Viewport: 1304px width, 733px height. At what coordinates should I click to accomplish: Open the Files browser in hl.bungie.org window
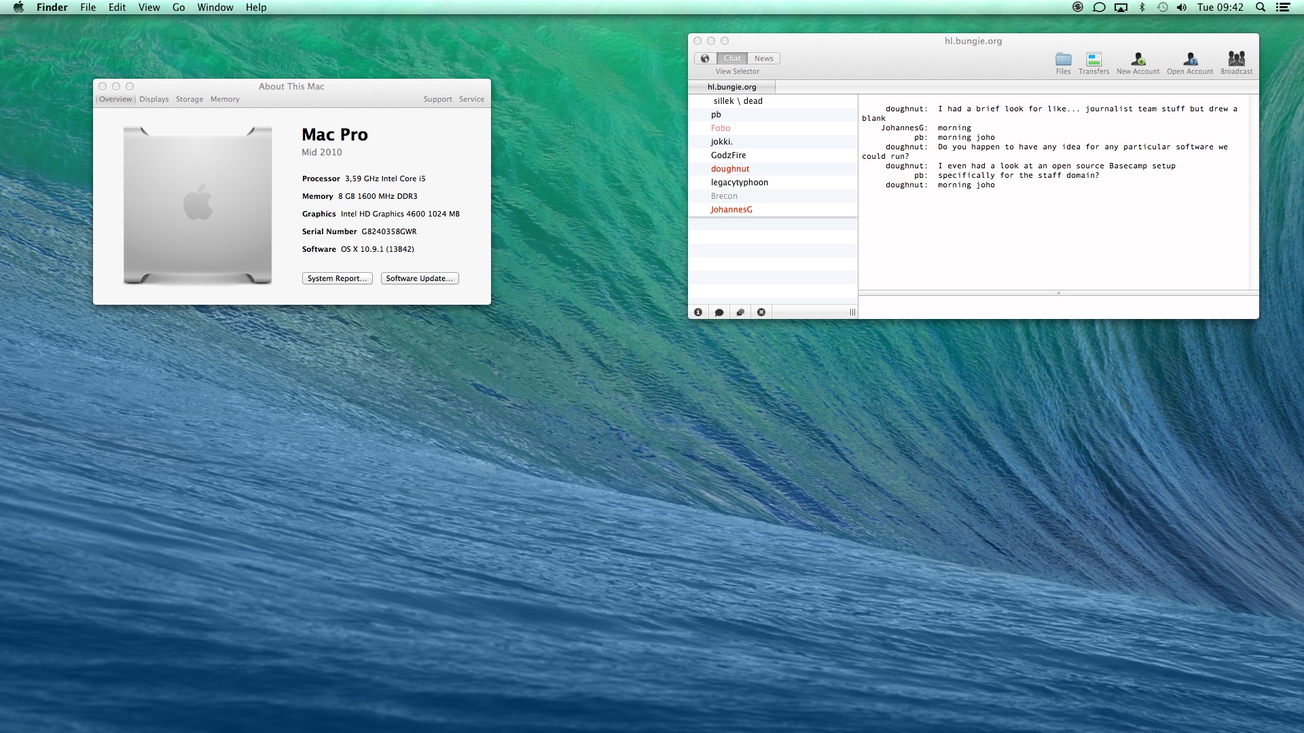1063,62
